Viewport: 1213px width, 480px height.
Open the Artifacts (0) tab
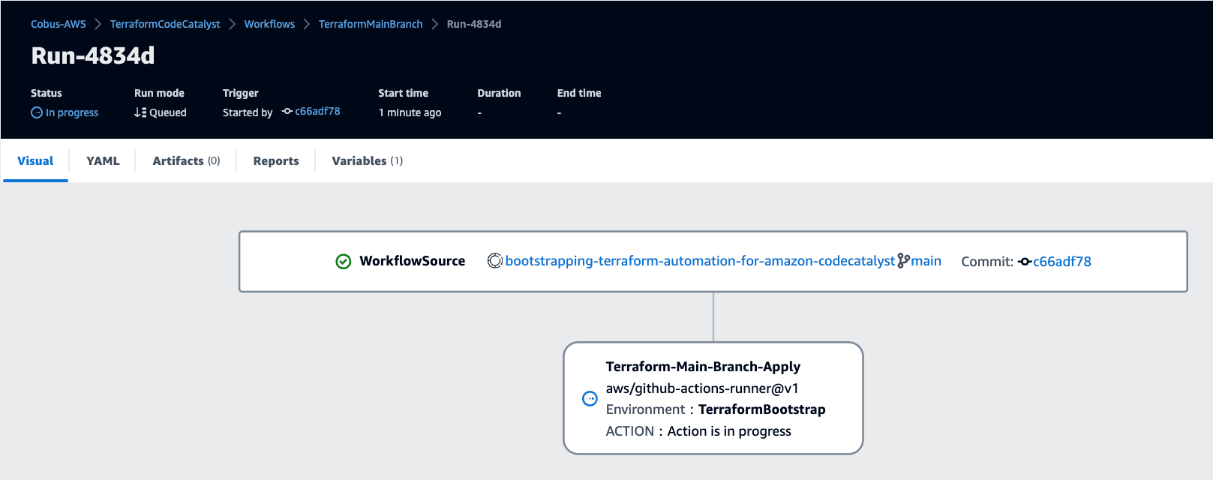pyautogui.click(x=186, y=160)
